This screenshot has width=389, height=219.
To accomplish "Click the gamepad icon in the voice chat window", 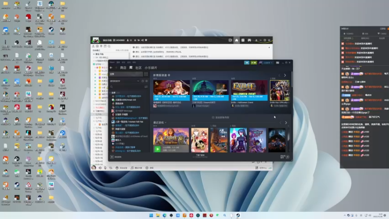I will pos(249,40).
